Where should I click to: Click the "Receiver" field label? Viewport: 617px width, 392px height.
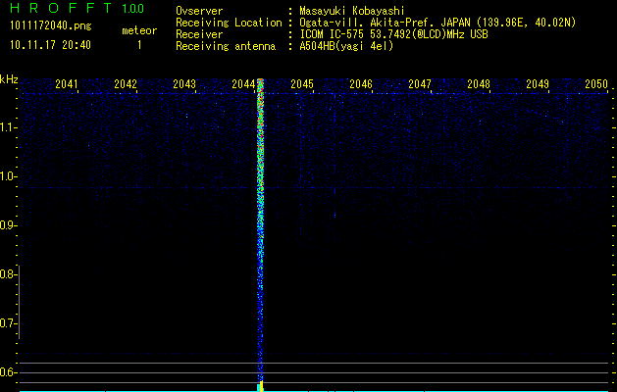click(x=199, y=34)
